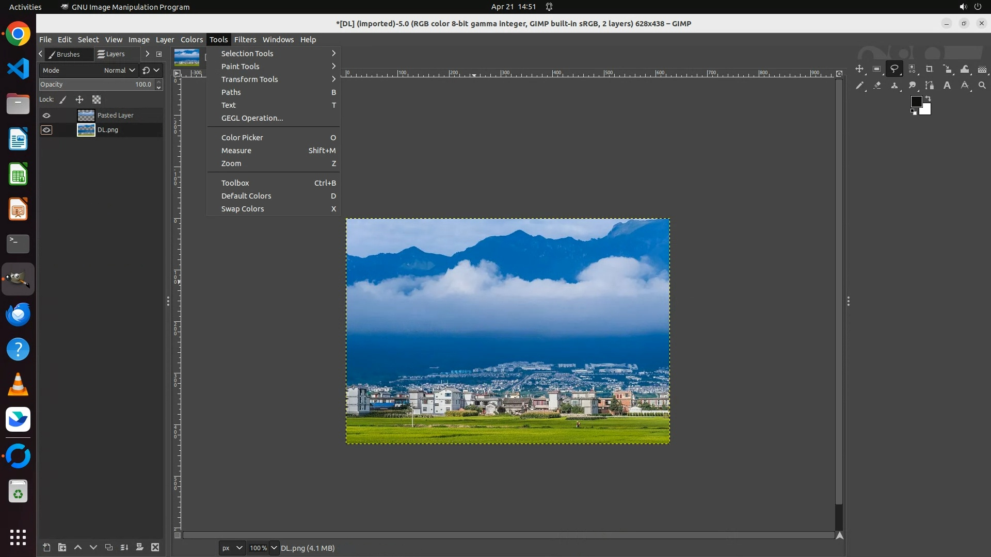Viewport: 991px width, 557px height.
Task: Select the Zoom magnifier tool
Action: [x=982, y=86]
